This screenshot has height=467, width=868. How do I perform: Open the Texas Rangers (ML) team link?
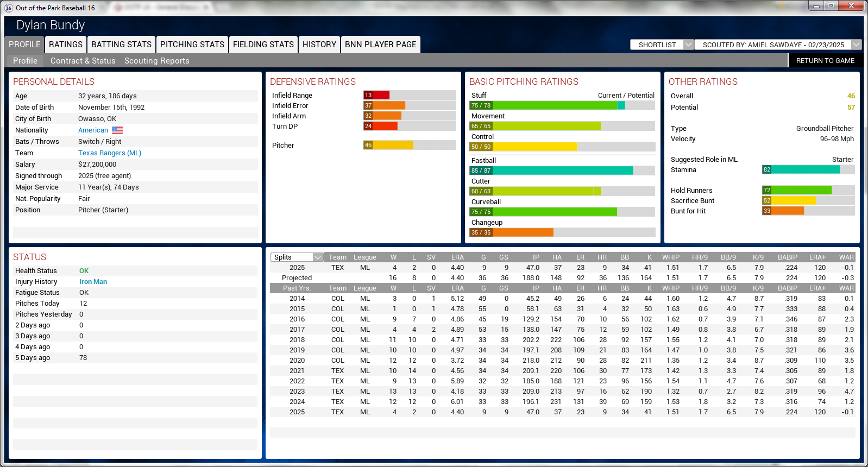click(110, 153)
